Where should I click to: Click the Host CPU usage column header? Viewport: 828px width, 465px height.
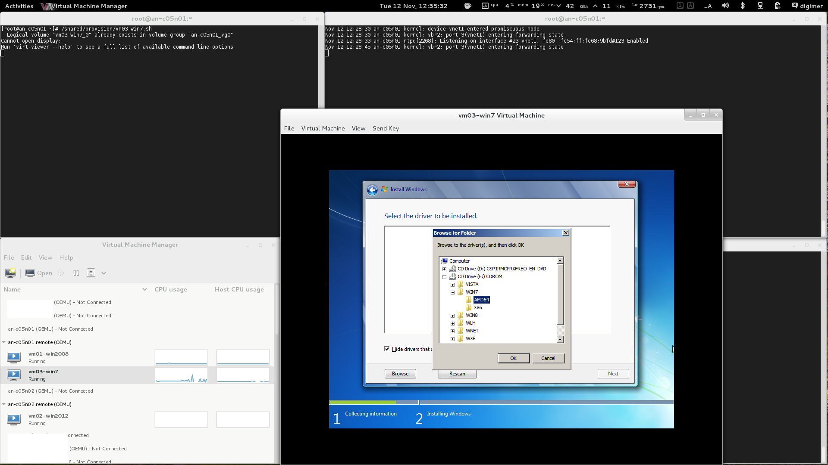[239, 289]
